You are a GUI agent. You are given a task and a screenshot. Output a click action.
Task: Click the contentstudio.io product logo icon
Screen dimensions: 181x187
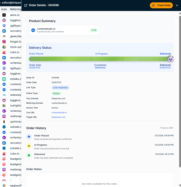click(33, 30)
